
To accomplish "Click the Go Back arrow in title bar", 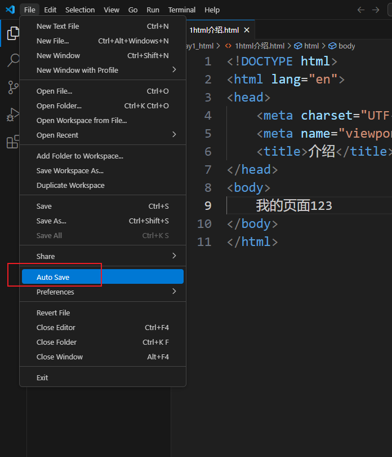I will pyautogui.click(x=361, y=10).
